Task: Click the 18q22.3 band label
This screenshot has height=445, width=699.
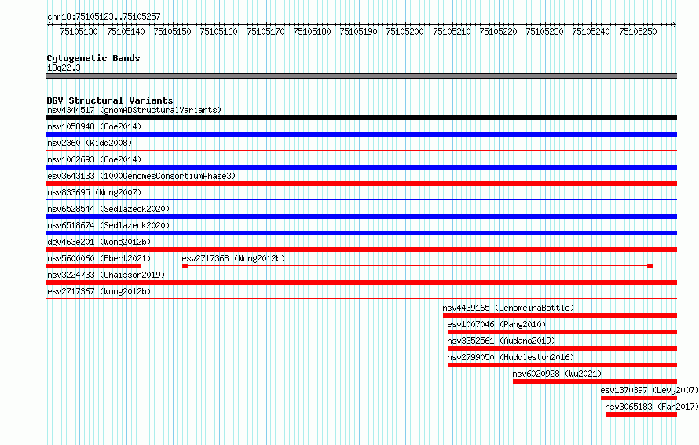Action: click(x=64, y=67)
